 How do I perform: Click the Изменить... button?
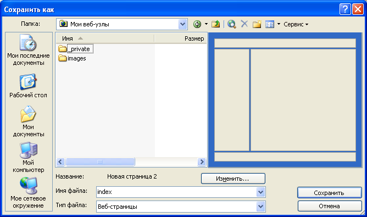[233, 179]
